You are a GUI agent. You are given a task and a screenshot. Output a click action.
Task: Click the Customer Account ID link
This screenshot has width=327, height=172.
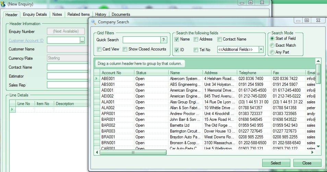[x=26, y=41]
